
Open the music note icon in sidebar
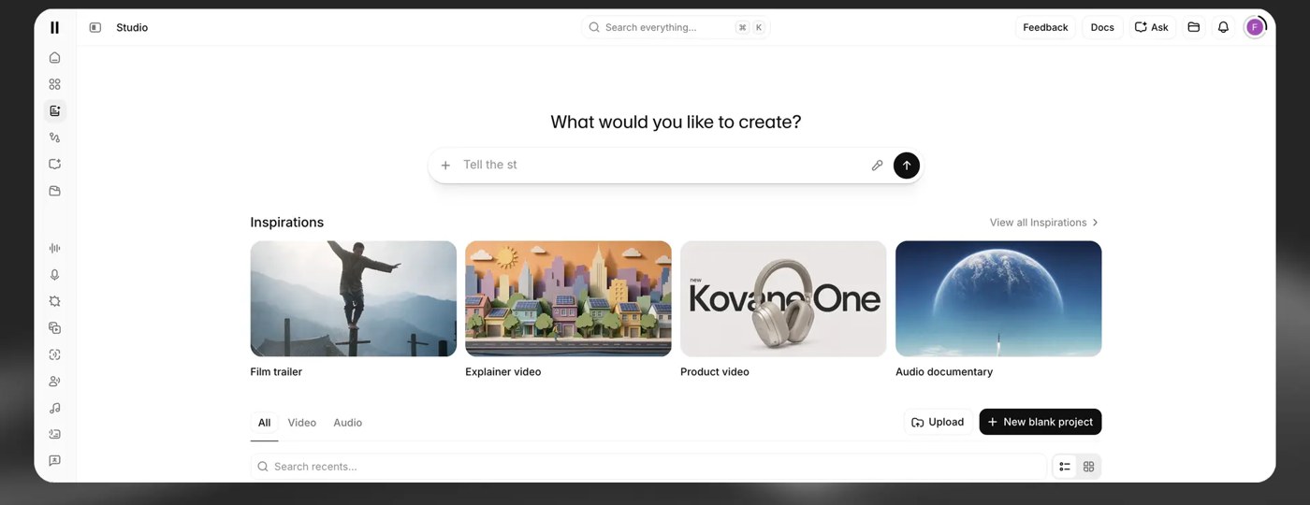[54, 408]
